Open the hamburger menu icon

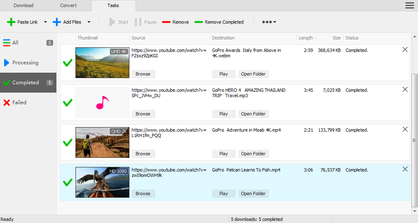(409, 5)
